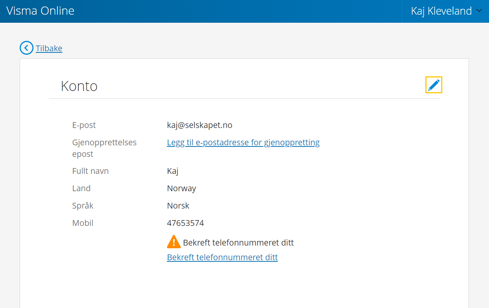Image resolution: width=489 pixels, height=308 pixels.
Task: Select the mobile number 47653574
Action: pos(185,223)
